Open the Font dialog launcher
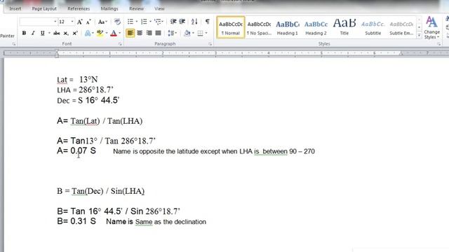The image size is (449, 252). (x=120, y=44)
